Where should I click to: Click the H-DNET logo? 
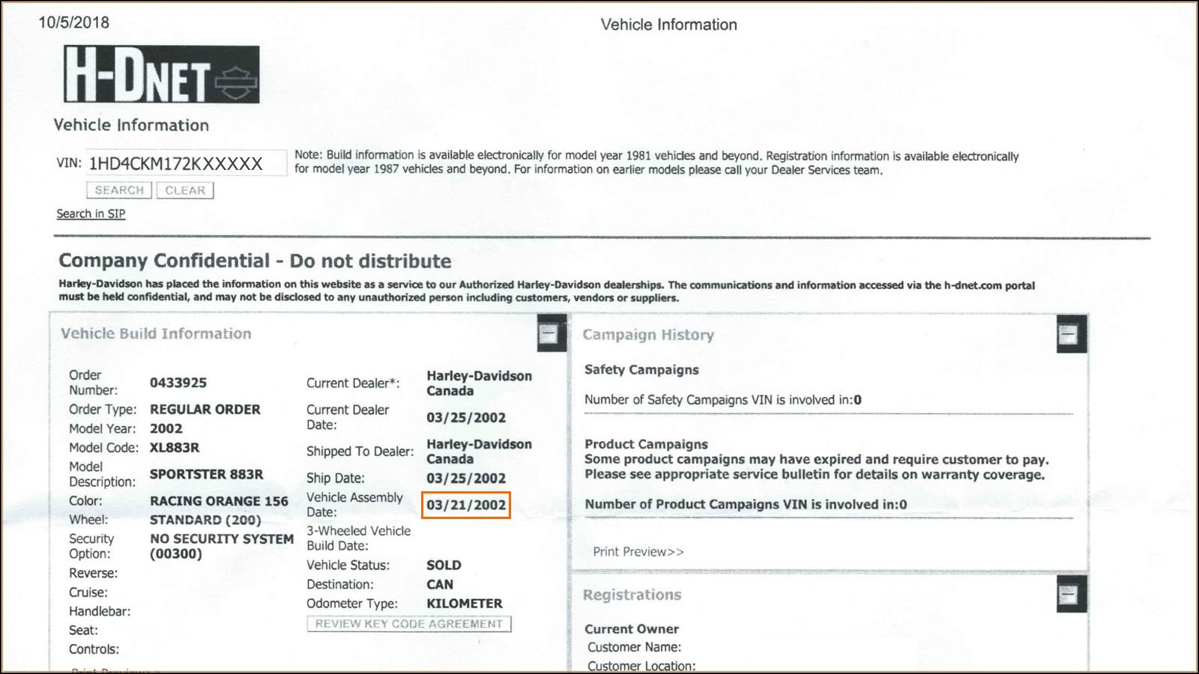161,75
